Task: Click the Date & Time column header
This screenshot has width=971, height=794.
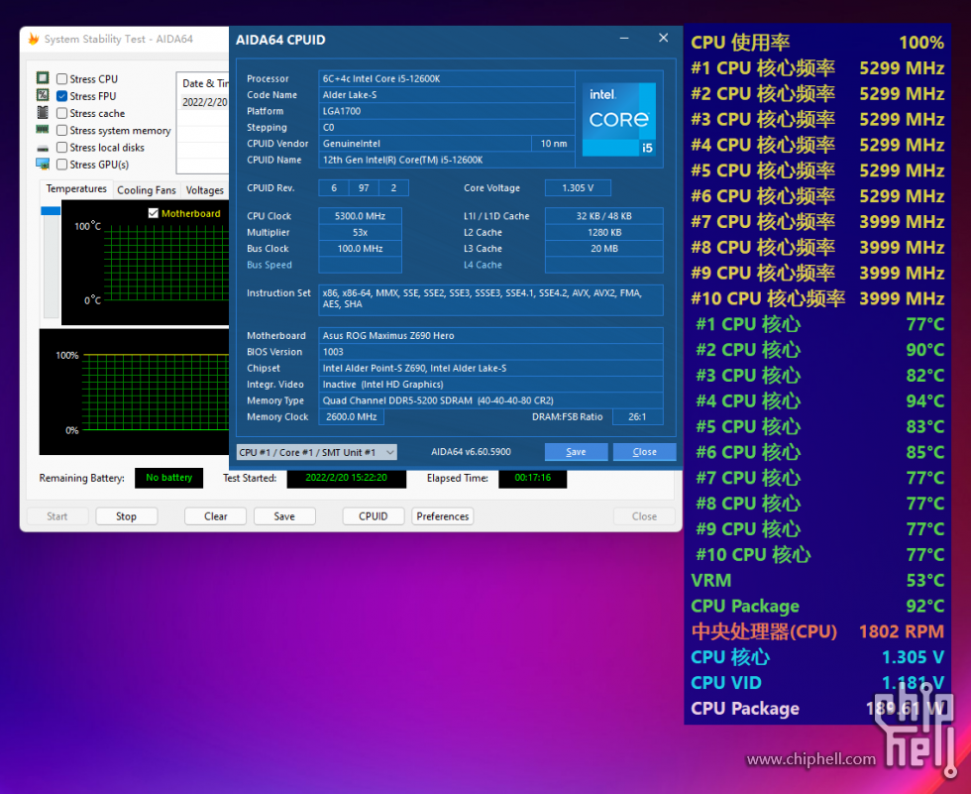Action: (x=204, y=83)
